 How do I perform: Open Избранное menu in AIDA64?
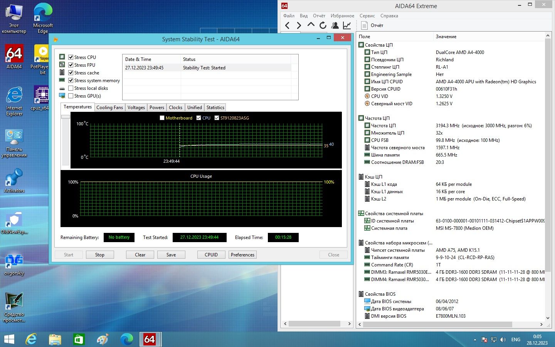point(342,16)
